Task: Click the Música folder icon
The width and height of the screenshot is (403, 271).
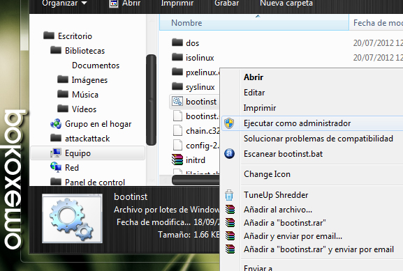Action: 63,94
